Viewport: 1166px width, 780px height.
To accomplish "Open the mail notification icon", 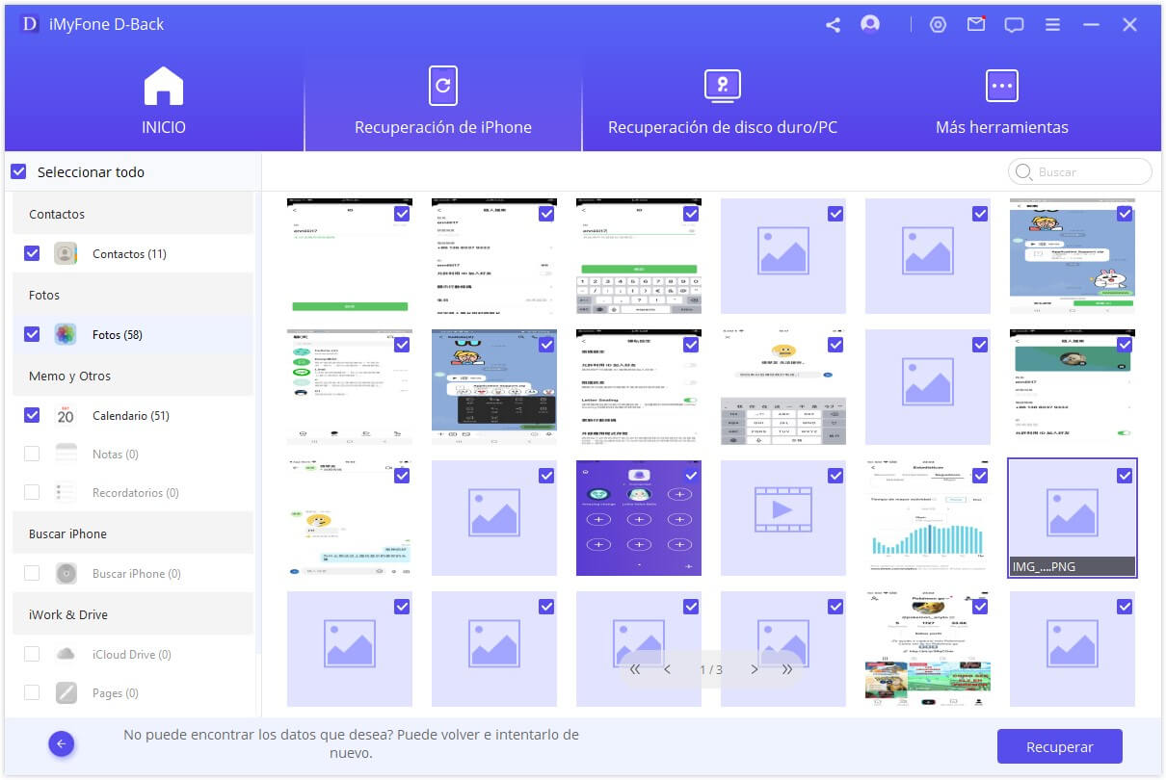I will pos(976,25).
